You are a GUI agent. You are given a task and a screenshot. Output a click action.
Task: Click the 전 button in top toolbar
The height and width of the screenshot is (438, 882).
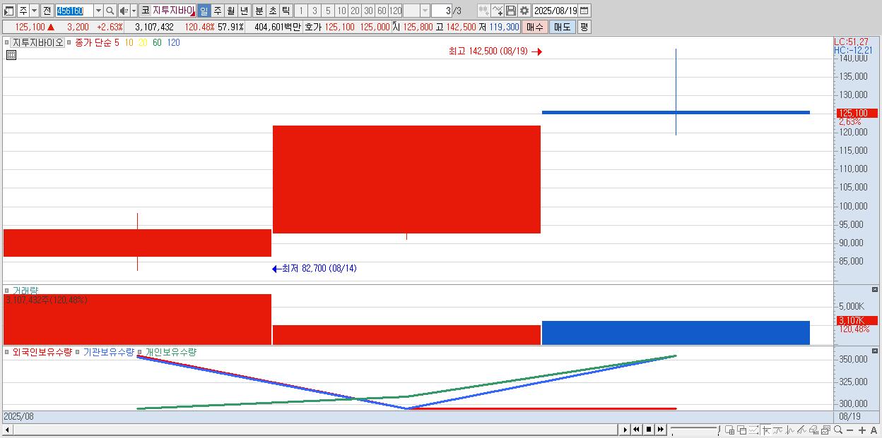(x=47, y=11)
